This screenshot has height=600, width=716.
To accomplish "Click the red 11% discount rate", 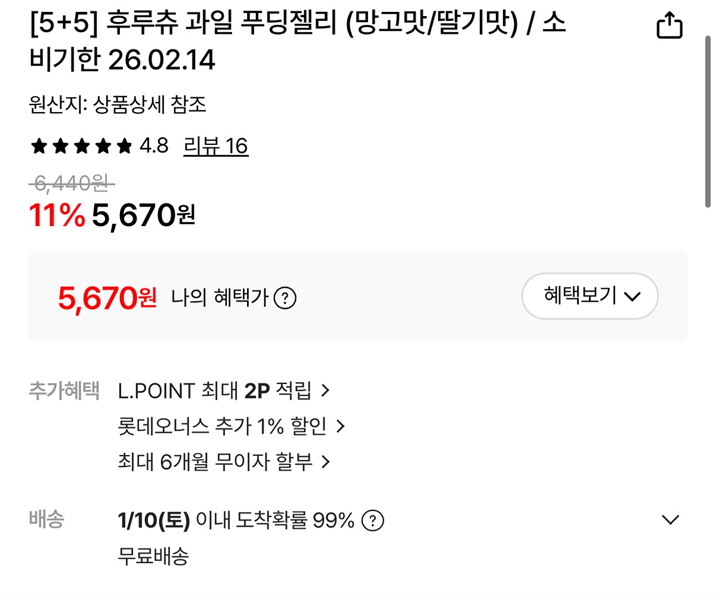I will pos(57,215).
